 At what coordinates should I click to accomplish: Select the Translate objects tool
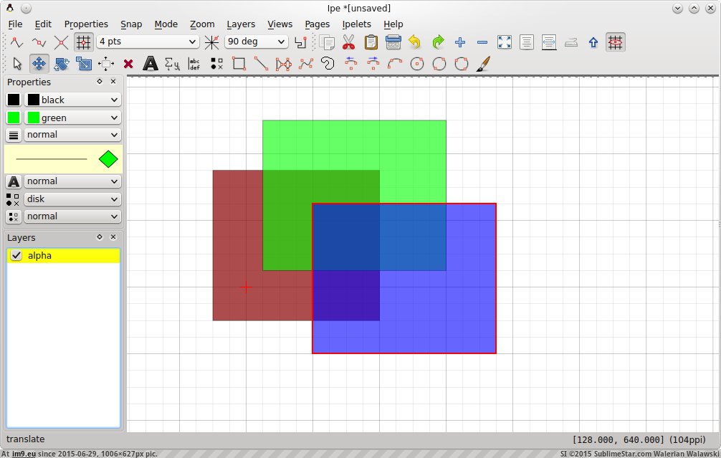(x=39, y=64)
